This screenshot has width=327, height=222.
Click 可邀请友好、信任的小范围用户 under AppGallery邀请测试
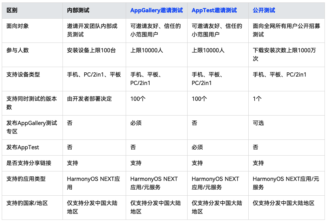pos(155,30)
